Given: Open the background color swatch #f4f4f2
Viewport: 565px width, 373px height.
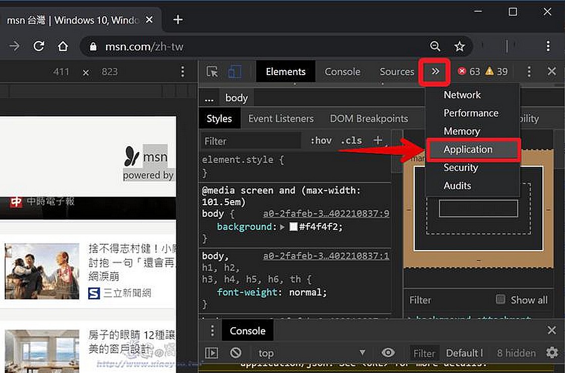Looking at the screenshot, I should click(293, 227).
